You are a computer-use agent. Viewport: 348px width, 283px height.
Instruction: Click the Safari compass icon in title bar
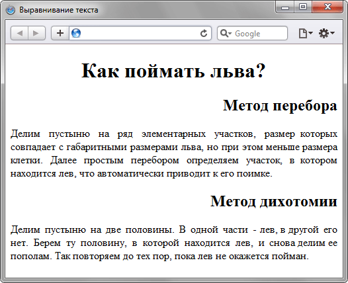click(11, 10)
